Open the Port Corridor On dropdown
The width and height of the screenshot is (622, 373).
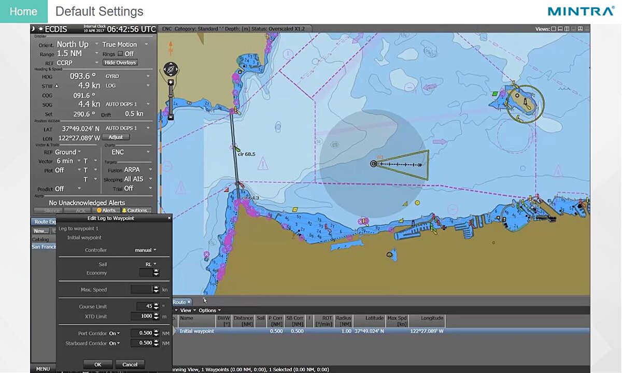point(115,333)
